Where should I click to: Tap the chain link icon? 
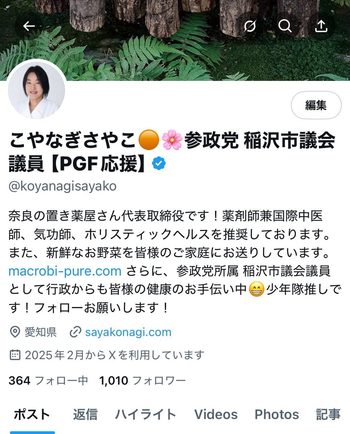[75, 332]
